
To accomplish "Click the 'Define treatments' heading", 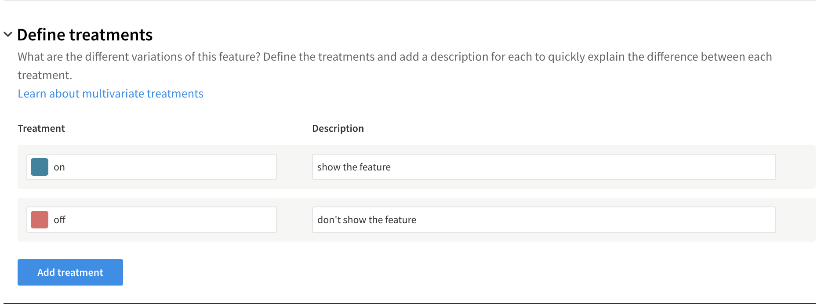I will click(85, 35).
